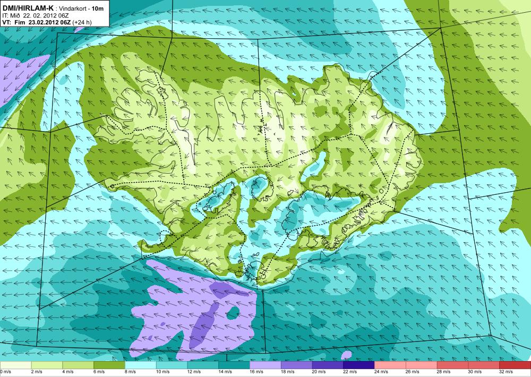Pick the teal 12–14 m/s legend swatch
The image size is (531, 377).
tap(203, 365)
